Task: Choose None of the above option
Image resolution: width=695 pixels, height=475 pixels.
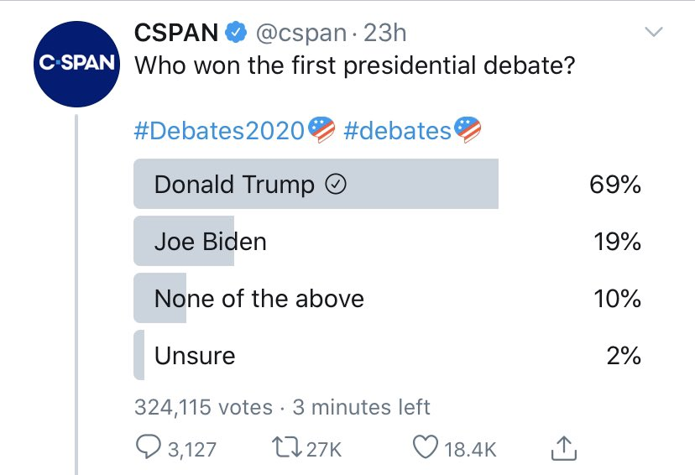Action: [259, 299]
